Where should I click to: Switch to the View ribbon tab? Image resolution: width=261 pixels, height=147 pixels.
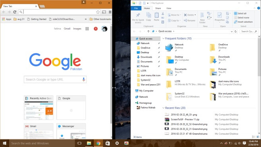[169, 8]
